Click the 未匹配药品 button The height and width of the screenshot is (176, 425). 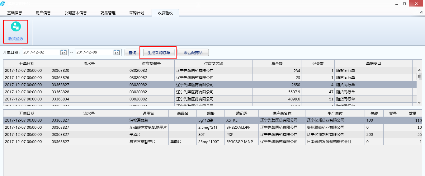click(x=193, y=53)
